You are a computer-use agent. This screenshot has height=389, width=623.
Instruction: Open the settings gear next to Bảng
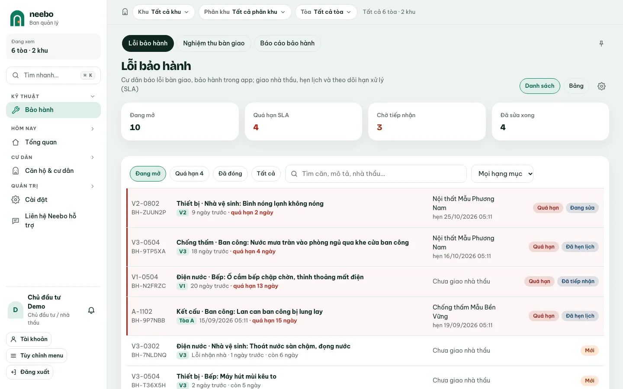[x=601, y=86]
